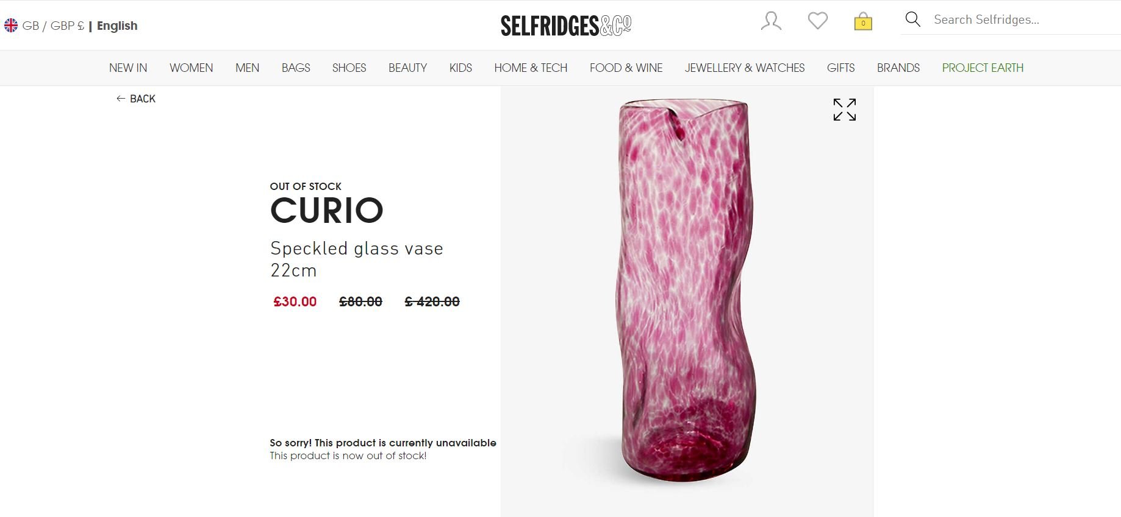This screenshot has width=1121, height=517.
Task: Open the BRANDS menu
Action: click(x=898, y=68)
